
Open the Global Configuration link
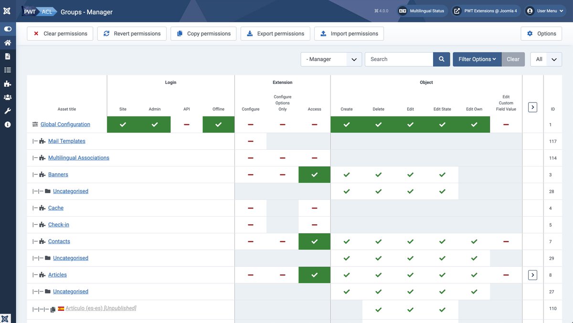pyautogui.click(x=64, y=124)
